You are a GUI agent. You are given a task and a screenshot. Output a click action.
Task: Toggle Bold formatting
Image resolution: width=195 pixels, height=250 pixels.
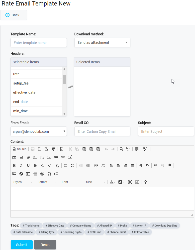pos(14,165)
